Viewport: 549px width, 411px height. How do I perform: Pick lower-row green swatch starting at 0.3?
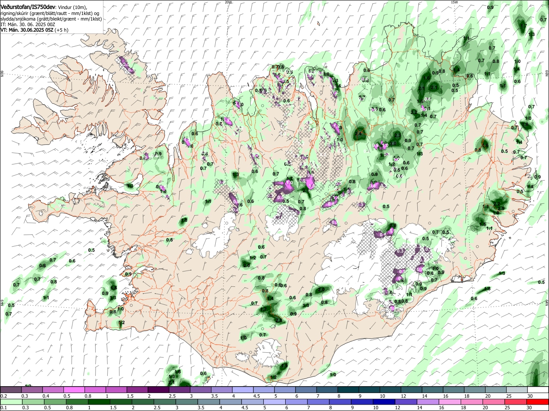coord(32,402)
